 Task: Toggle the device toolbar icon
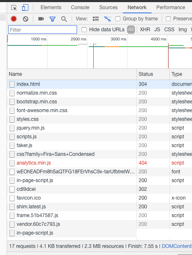(25, 7)
